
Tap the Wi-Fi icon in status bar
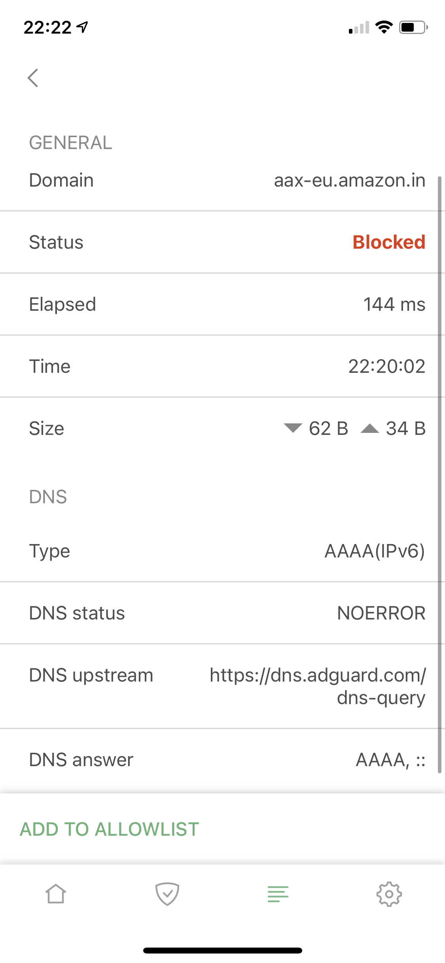pos(383,28)
